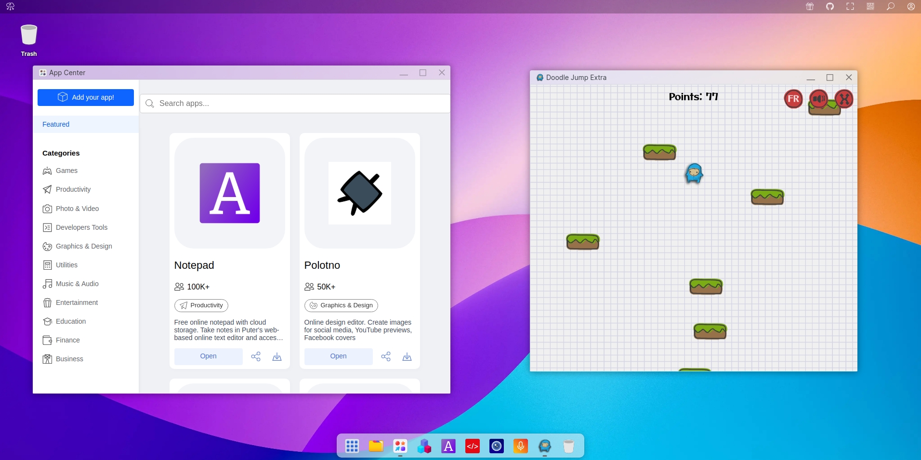921x460 pixels.
Task: Launch the Notepad A icon in the dock
Action: point(448,446)
